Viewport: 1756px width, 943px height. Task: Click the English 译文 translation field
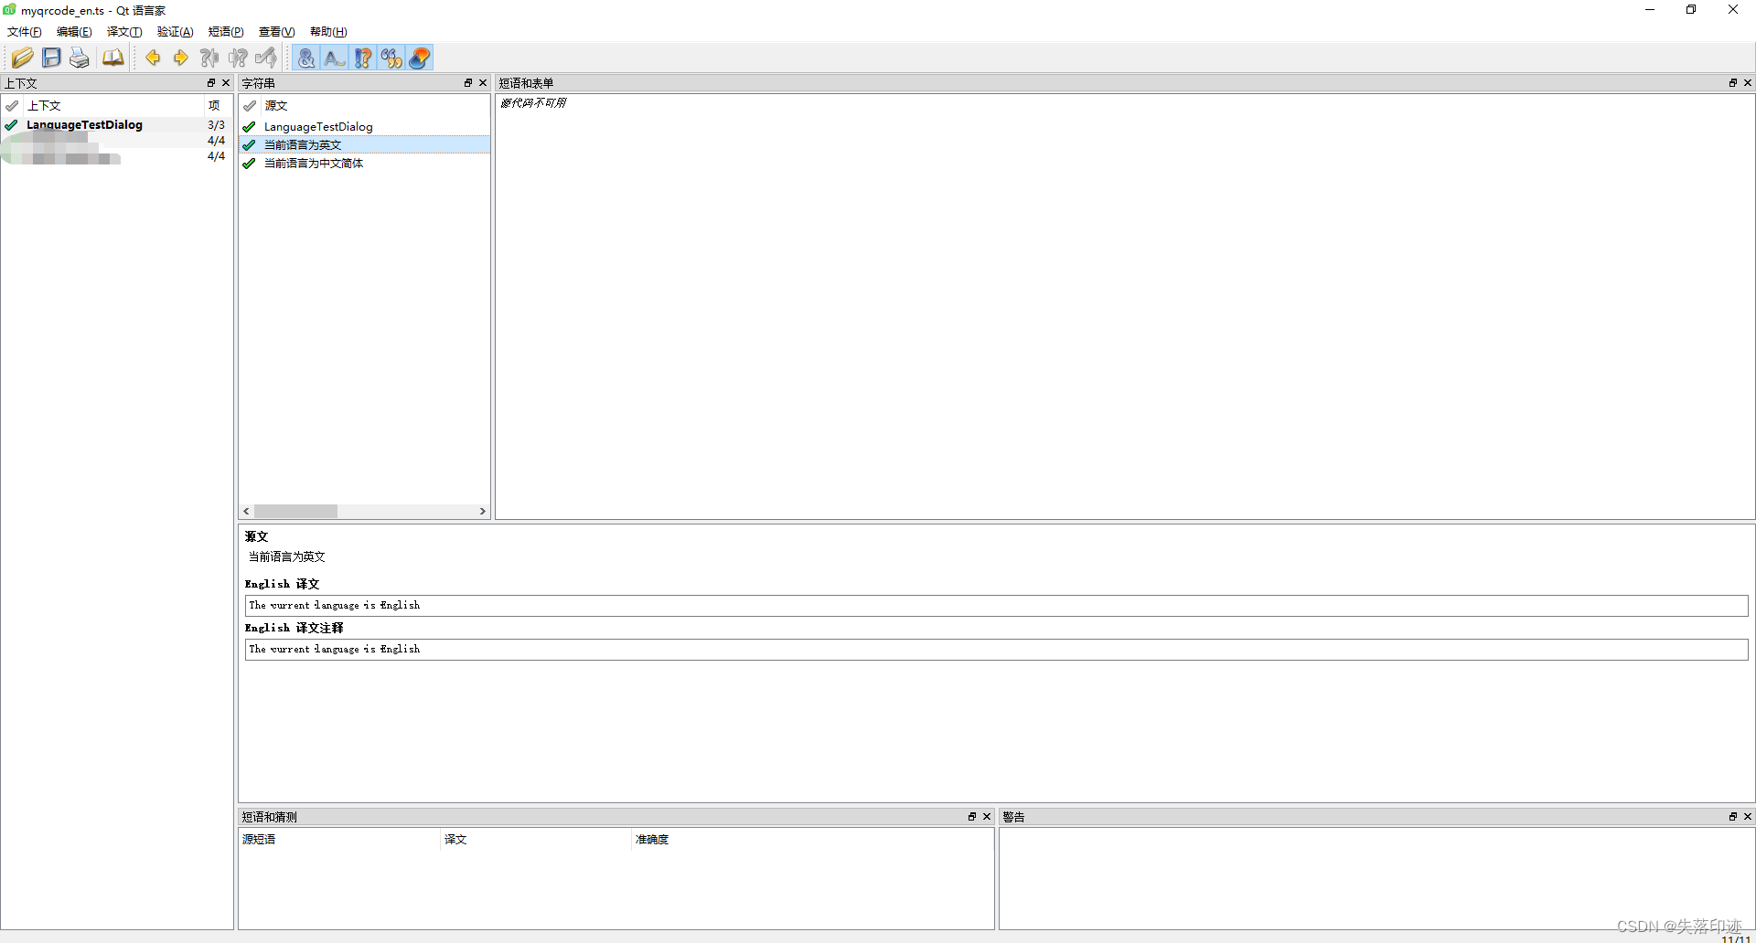point(996,606)
